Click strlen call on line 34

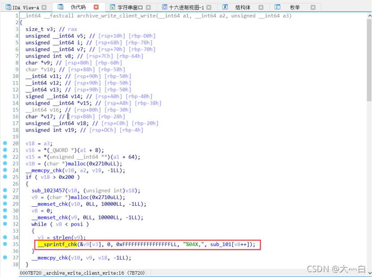click(62, 237)
